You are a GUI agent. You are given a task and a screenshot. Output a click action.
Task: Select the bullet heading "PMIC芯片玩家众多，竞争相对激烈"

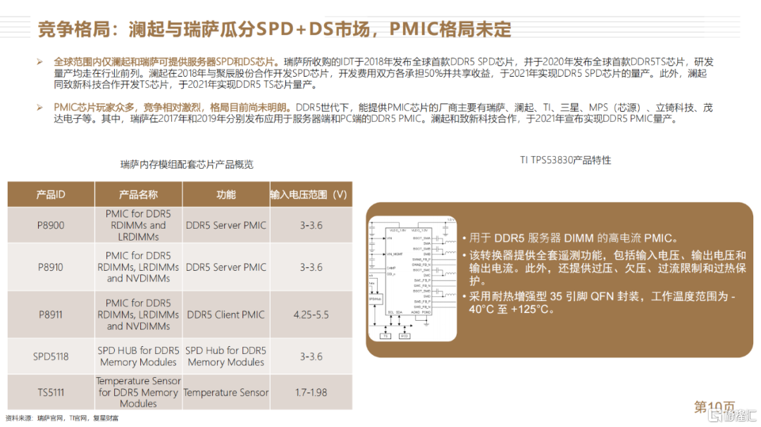(x=171, y=108)
